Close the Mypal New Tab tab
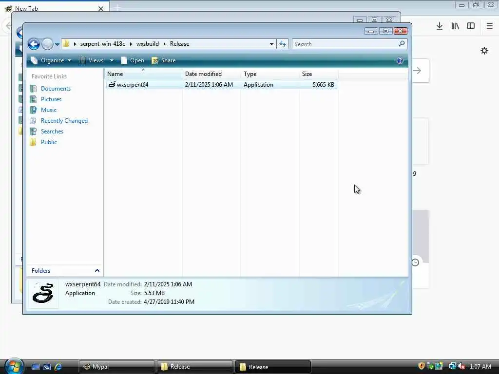 pos(101,9)
